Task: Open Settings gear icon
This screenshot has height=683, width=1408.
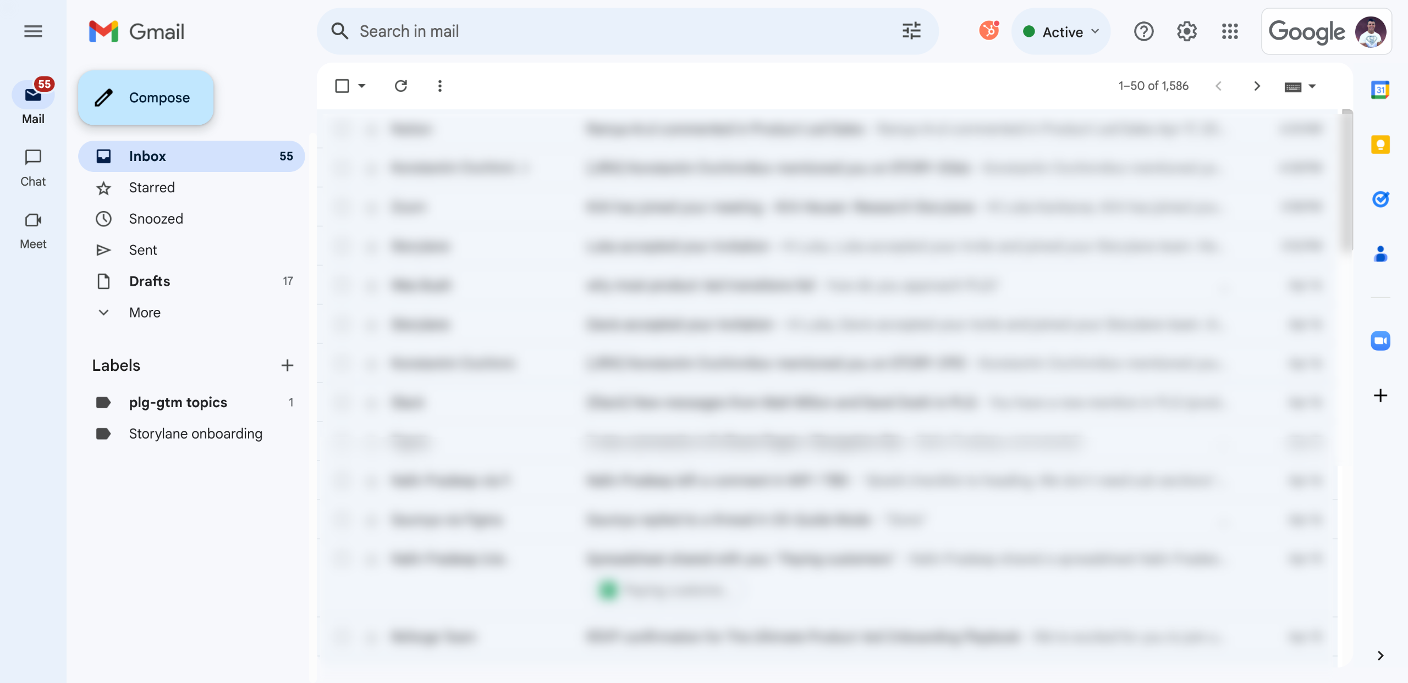Action: coord(1186,31)
